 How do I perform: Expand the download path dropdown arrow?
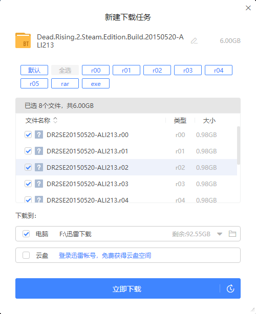[220, 234]
